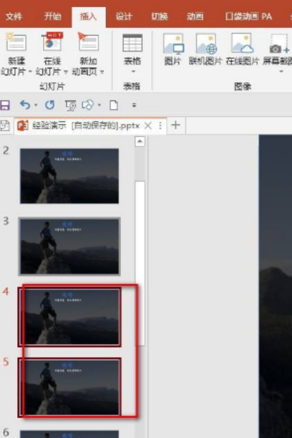292x438 pixels.
Task: Open the 动画 ribbon tab
Action: point(195,16)
